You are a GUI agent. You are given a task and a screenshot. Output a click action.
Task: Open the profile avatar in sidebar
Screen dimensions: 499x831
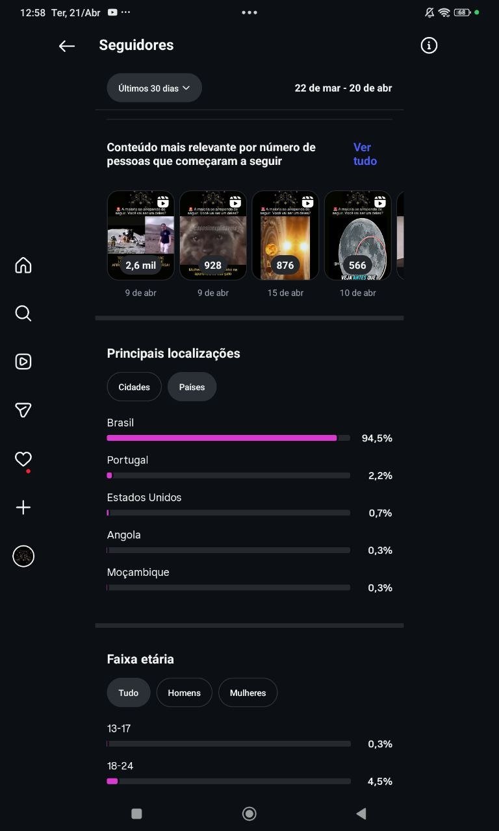pyautogui.click(x=23, y=556)
